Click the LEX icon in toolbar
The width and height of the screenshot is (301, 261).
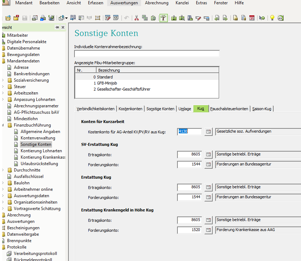(280, 18)
